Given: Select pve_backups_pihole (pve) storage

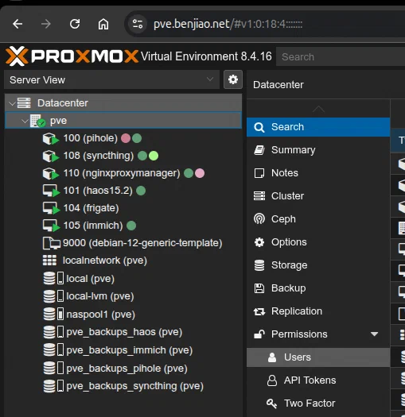Looking at the screenshot, I should coord(127,369).
